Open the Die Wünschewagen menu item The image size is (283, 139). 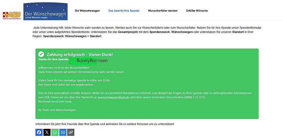pos(87,11)
